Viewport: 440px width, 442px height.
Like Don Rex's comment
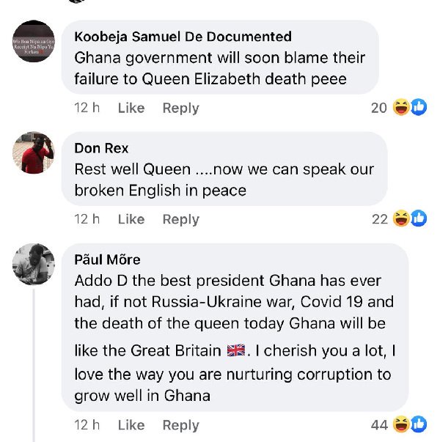pos(131,219)
